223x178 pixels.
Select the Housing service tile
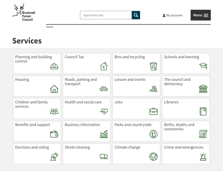click(x=37, y=86)
